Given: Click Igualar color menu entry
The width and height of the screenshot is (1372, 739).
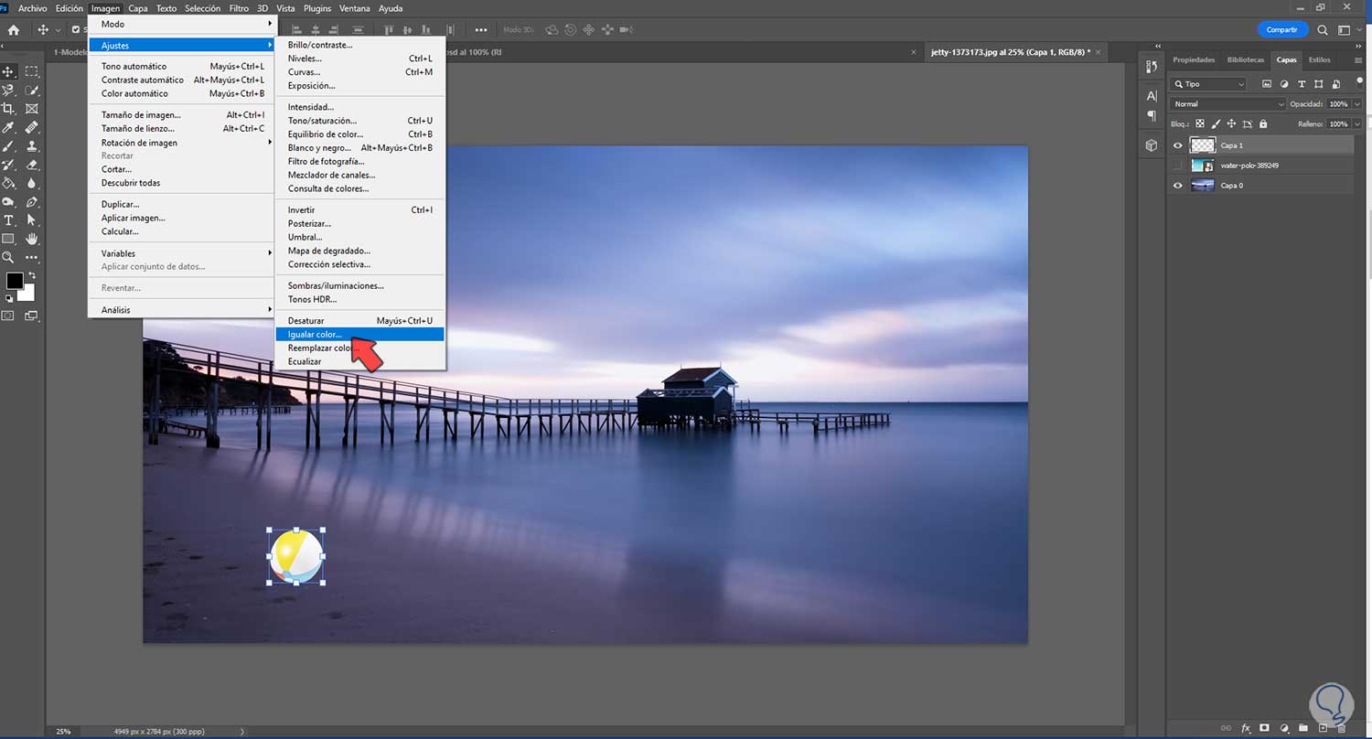Looking at the screenshot, I should pos(314,335).
